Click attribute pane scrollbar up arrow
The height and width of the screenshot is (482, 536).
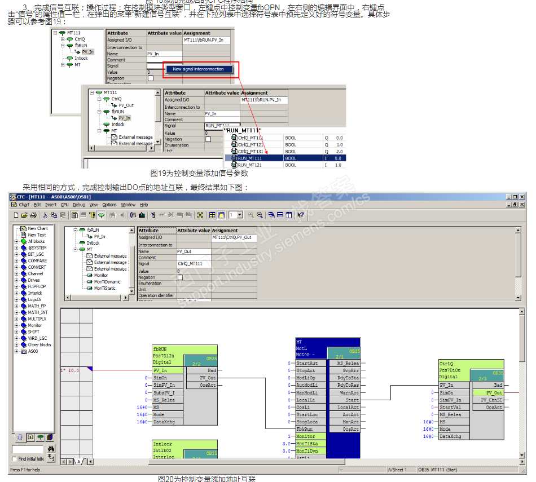tap(518, 230)
